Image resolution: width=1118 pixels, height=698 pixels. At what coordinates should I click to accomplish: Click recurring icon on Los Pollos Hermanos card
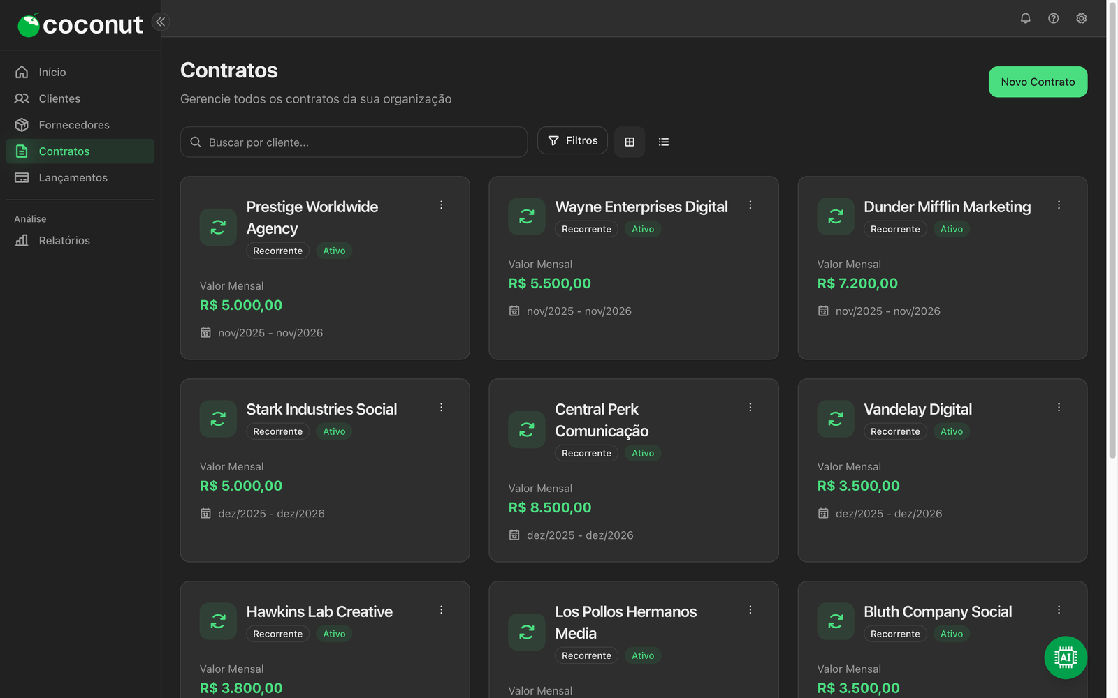pos(527,632)
